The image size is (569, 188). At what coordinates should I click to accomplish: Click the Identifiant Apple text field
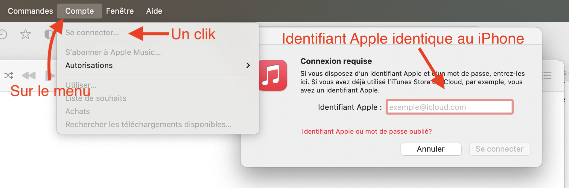point(449,107)
